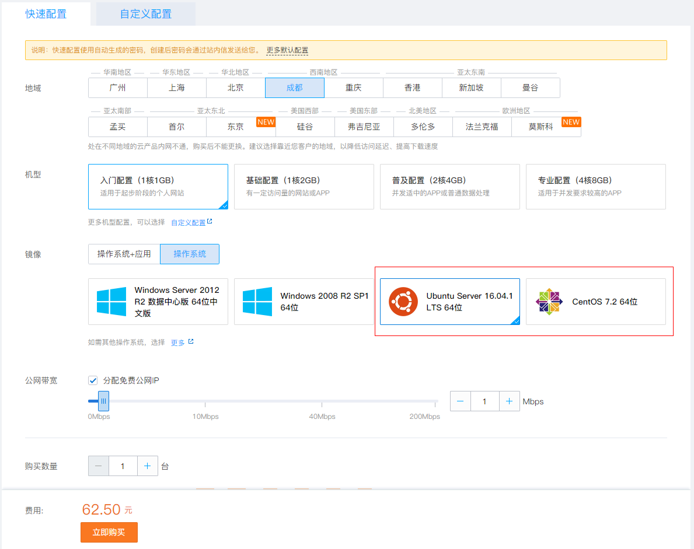The height and width of the screenshot is (549, 694).
Task: Increase purchase quantity with plus icon
Action: coord(148,466)
